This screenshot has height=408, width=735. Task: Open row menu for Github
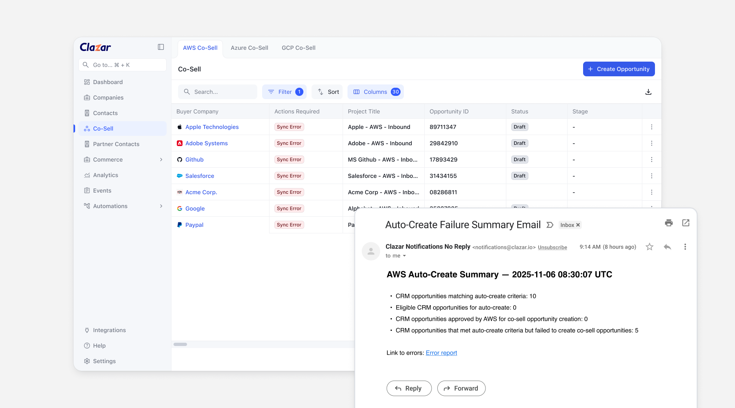[652, 160]
